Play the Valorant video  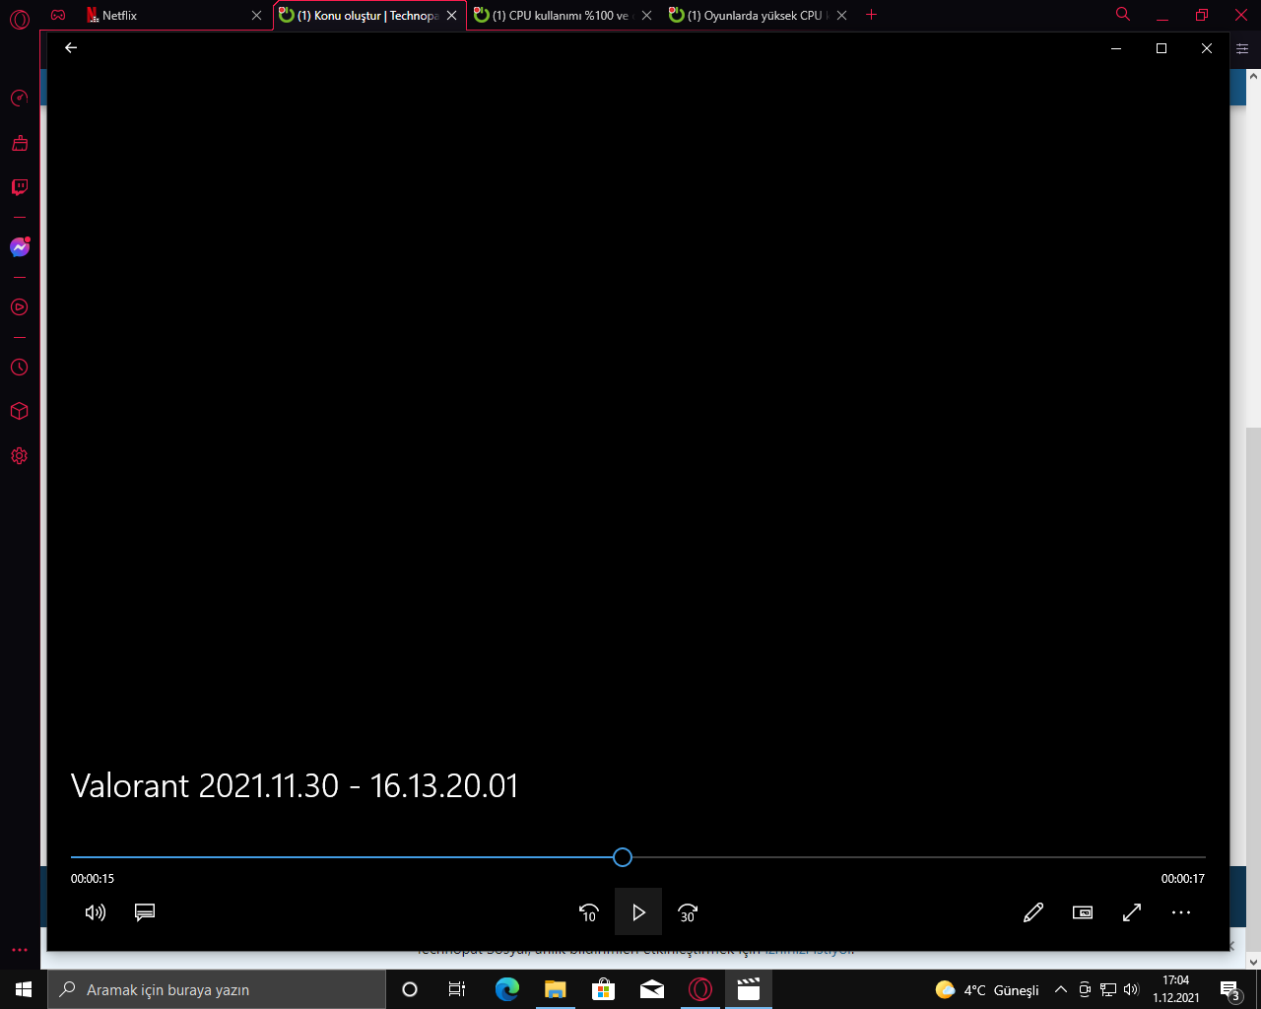(x=638, y=912)
